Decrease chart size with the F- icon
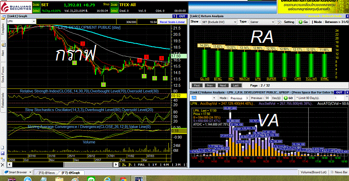The width and height of the screenshot is (349, 181). point(130,165)
